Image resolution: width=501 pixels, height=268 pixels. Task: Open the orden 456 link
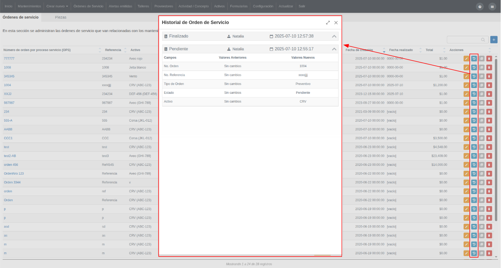[x=11, y=165]
